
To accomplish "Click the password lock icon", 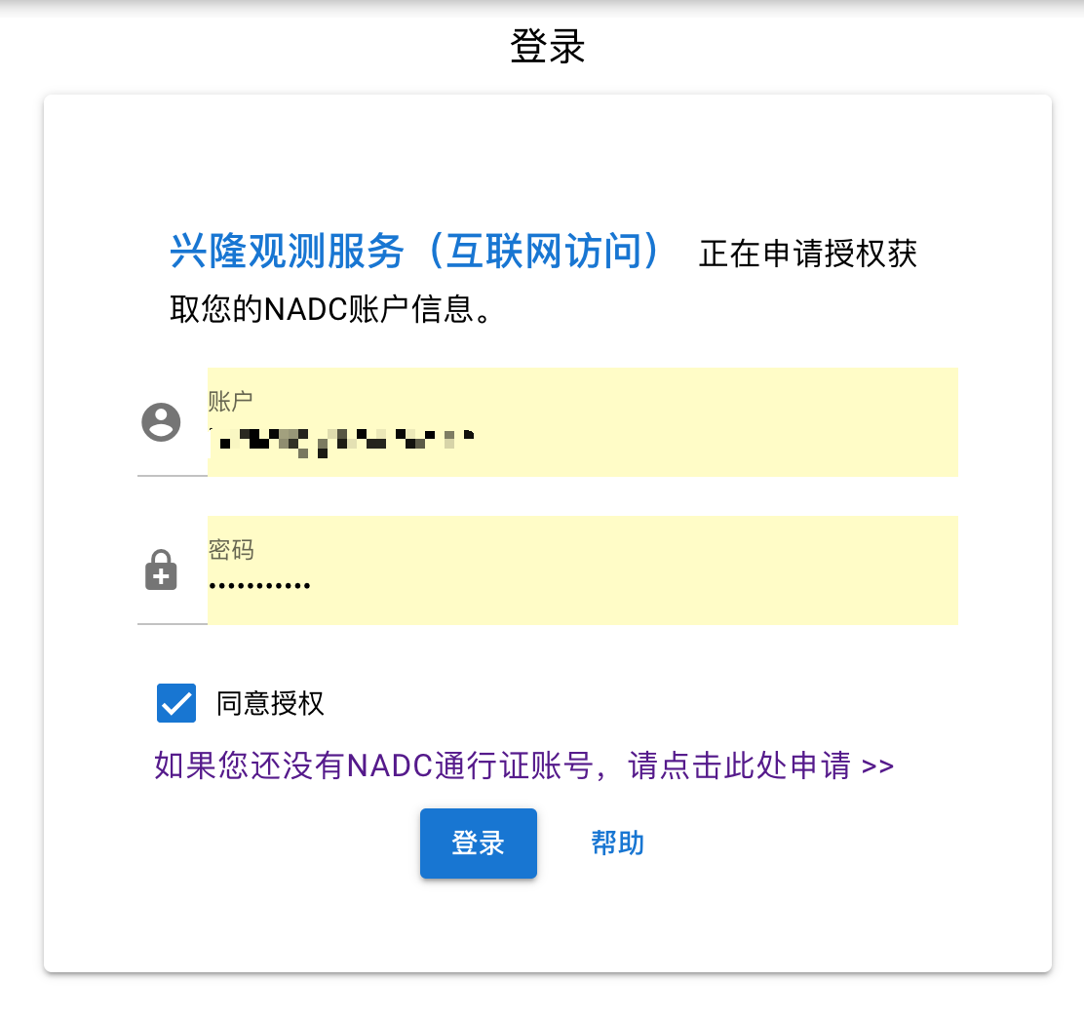I will coord(161,570).
